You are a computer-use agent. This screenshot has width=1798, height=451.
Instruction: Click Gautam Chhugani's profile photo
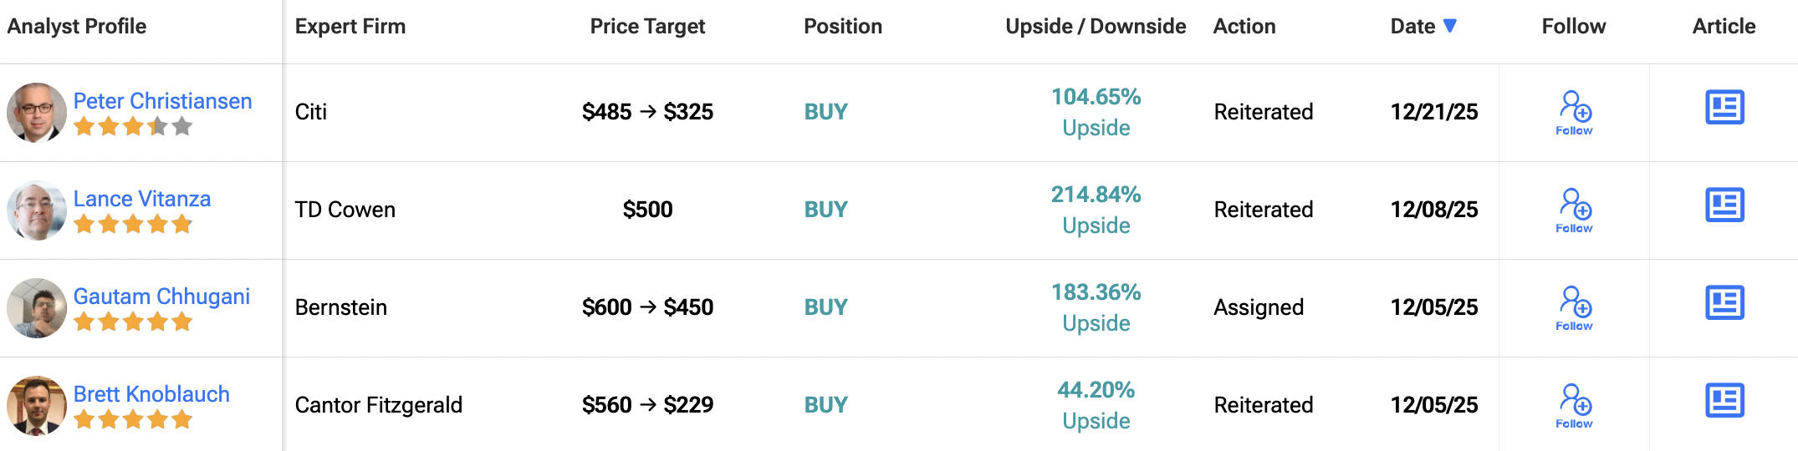pyautogui.click(x=37, y=307)
